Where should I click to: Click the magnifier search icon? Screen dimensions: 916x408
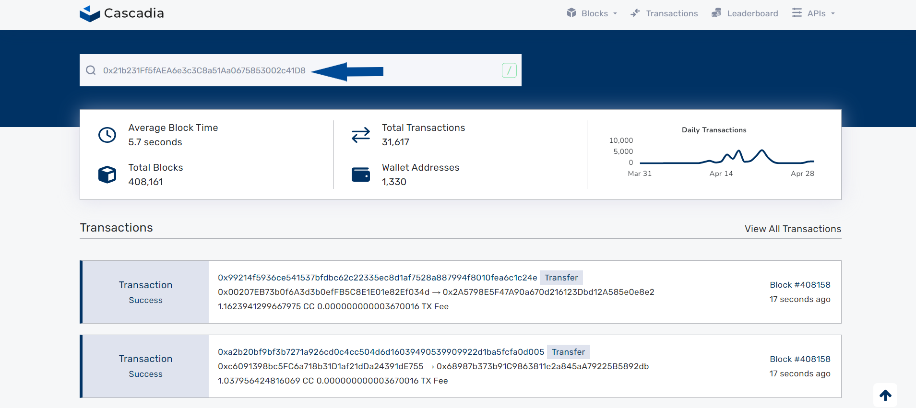[91, 70]
